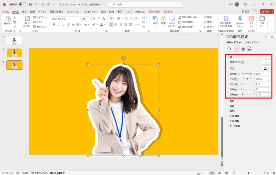Click the New Slide icon
Viewport: 276px width, 175px height.
click(27, 19)
